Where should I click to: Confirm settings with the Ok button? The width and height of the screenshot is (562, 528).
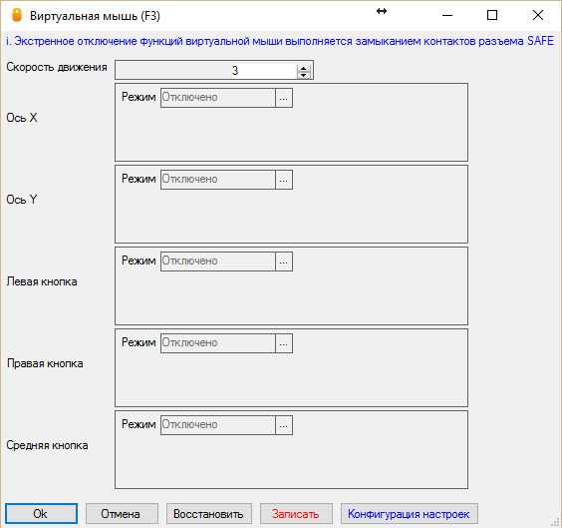[41, 514]
